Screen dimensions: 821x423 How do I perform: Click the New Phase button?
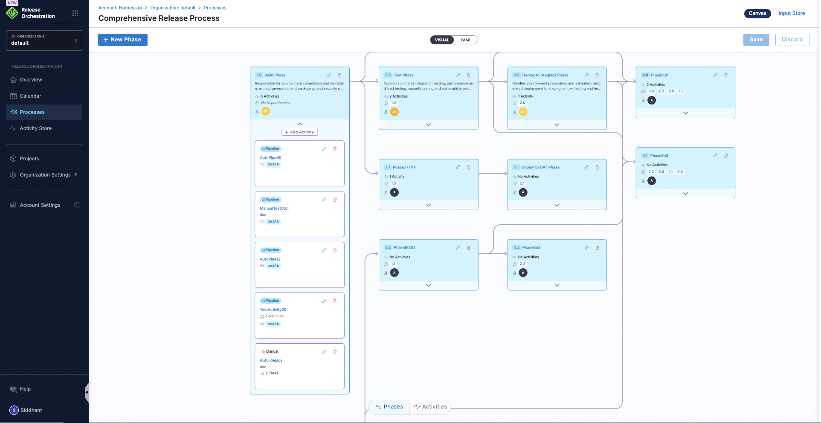(123, 40)
